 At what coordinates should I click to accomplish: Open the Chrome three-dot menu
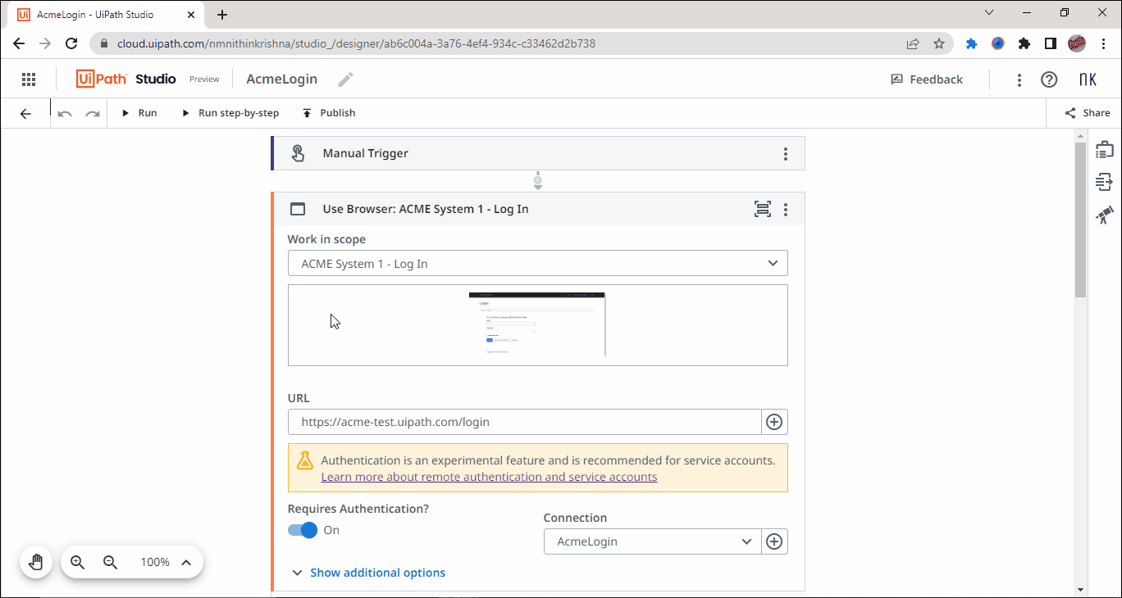click(x=1103, y=43)
